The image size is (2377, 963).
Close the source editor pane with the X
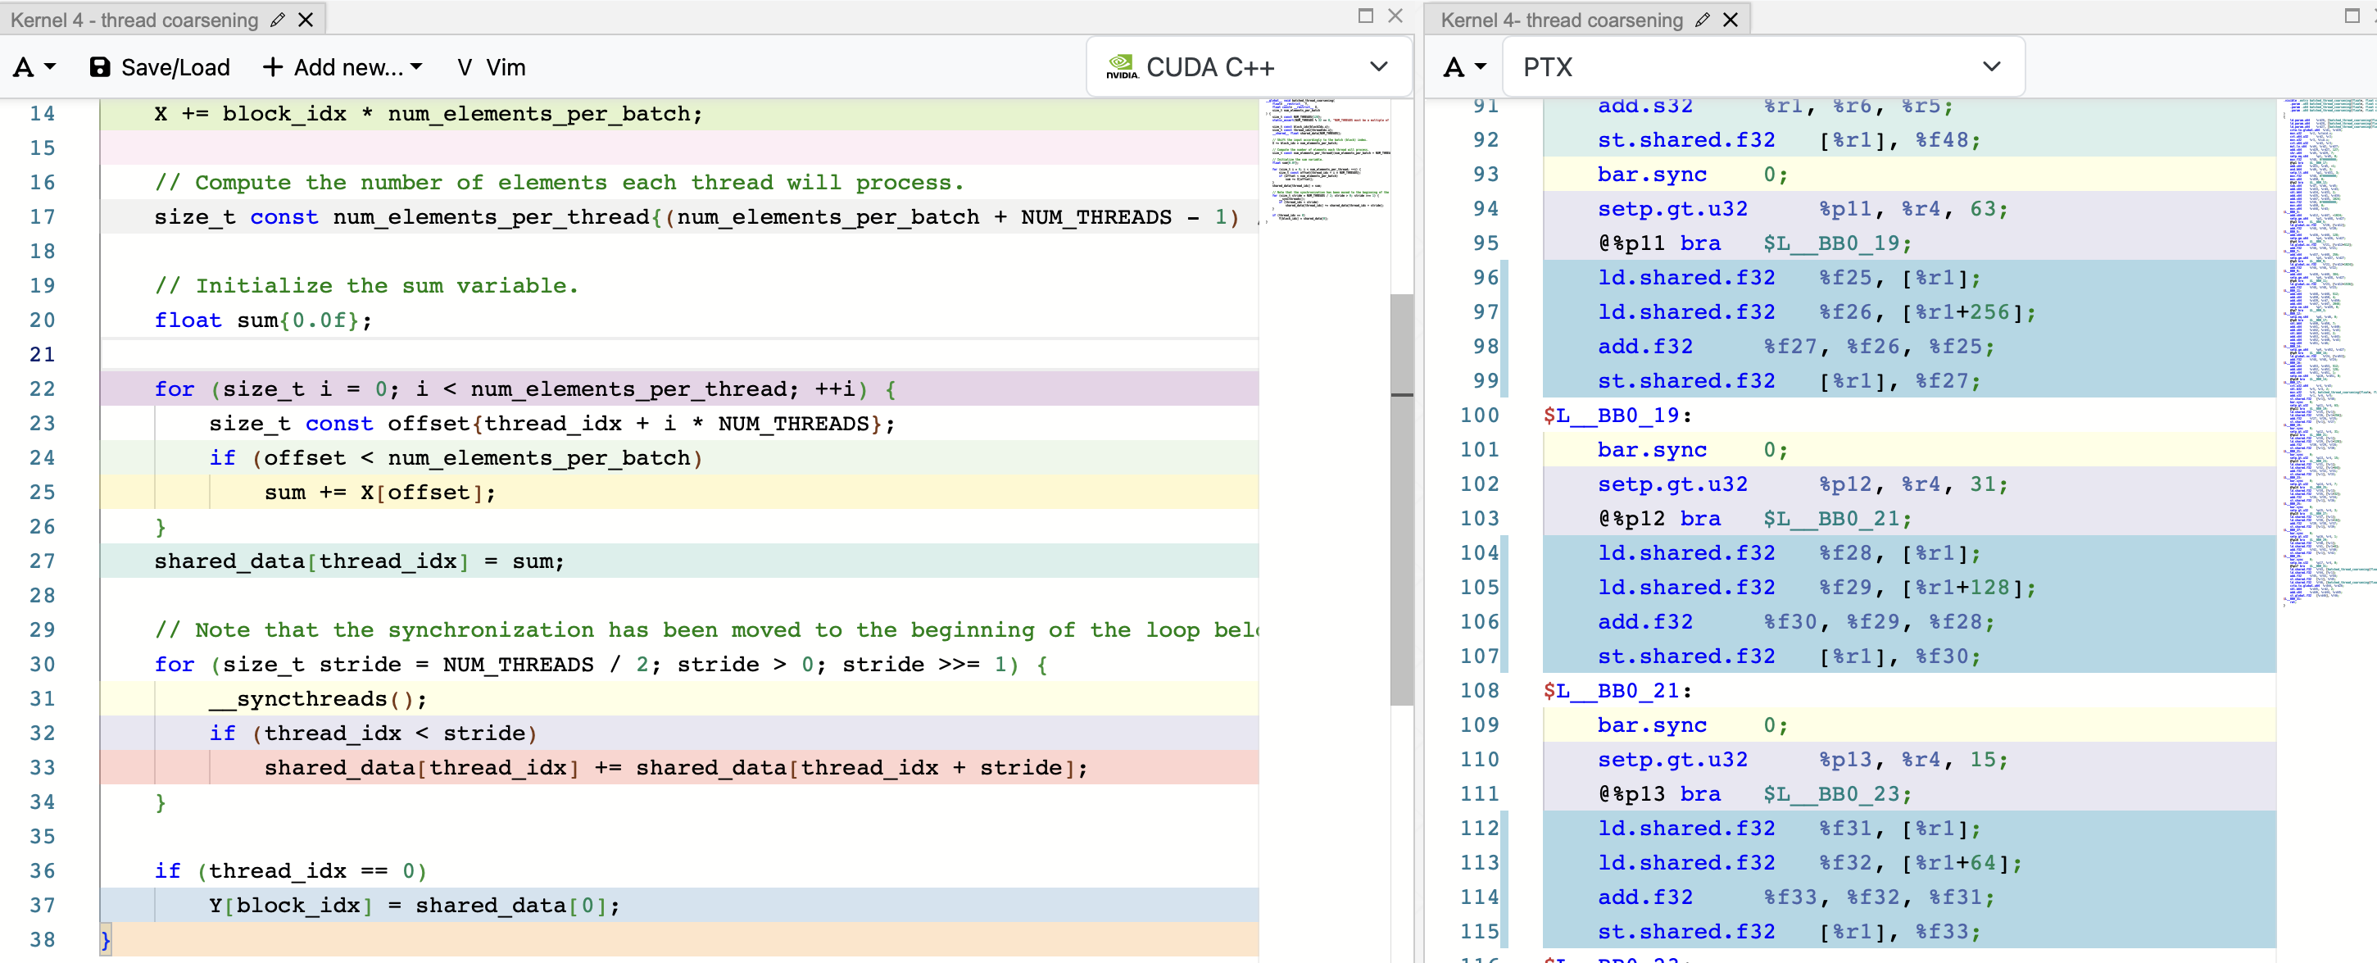click(1396, 16)
